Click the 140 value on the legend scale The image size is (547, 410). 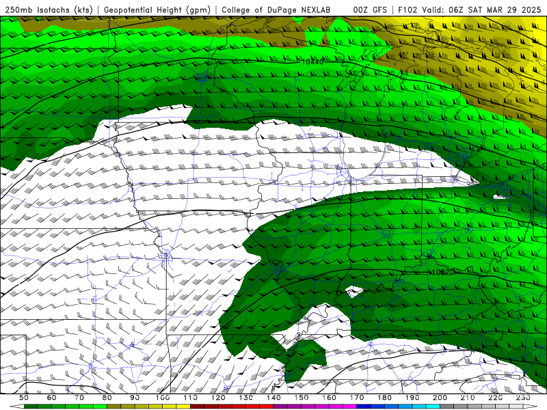tap(273, 398)
